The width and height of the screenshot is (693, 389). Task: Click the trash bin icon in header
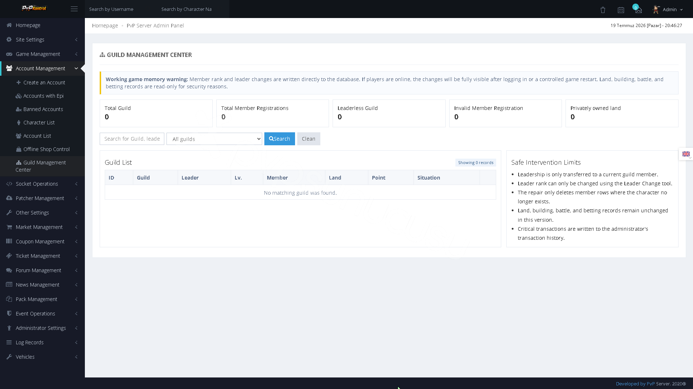603,10
